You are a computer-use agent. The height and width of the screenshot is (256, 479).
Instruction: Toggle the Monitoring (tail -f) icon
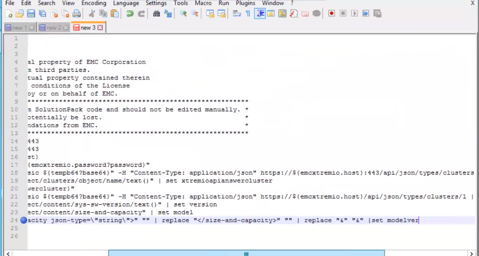317,14
